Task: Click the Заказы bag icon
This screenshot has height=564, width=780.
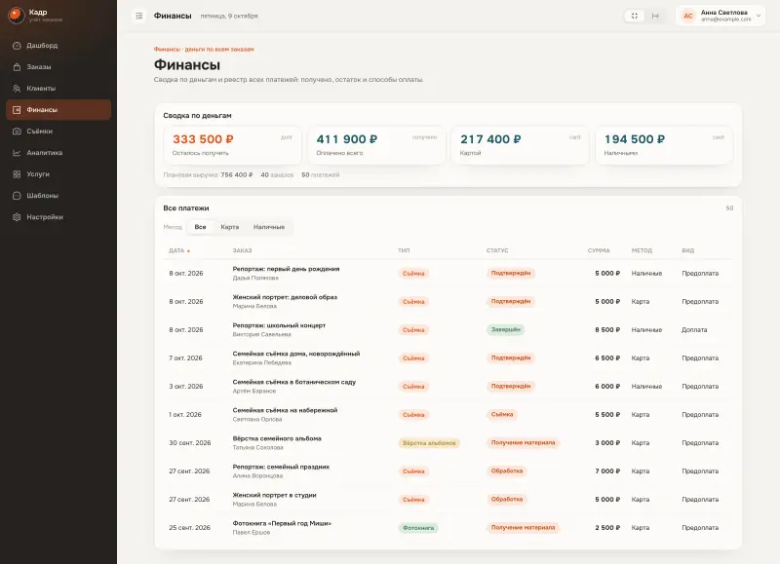Action: tap(17, 67)
